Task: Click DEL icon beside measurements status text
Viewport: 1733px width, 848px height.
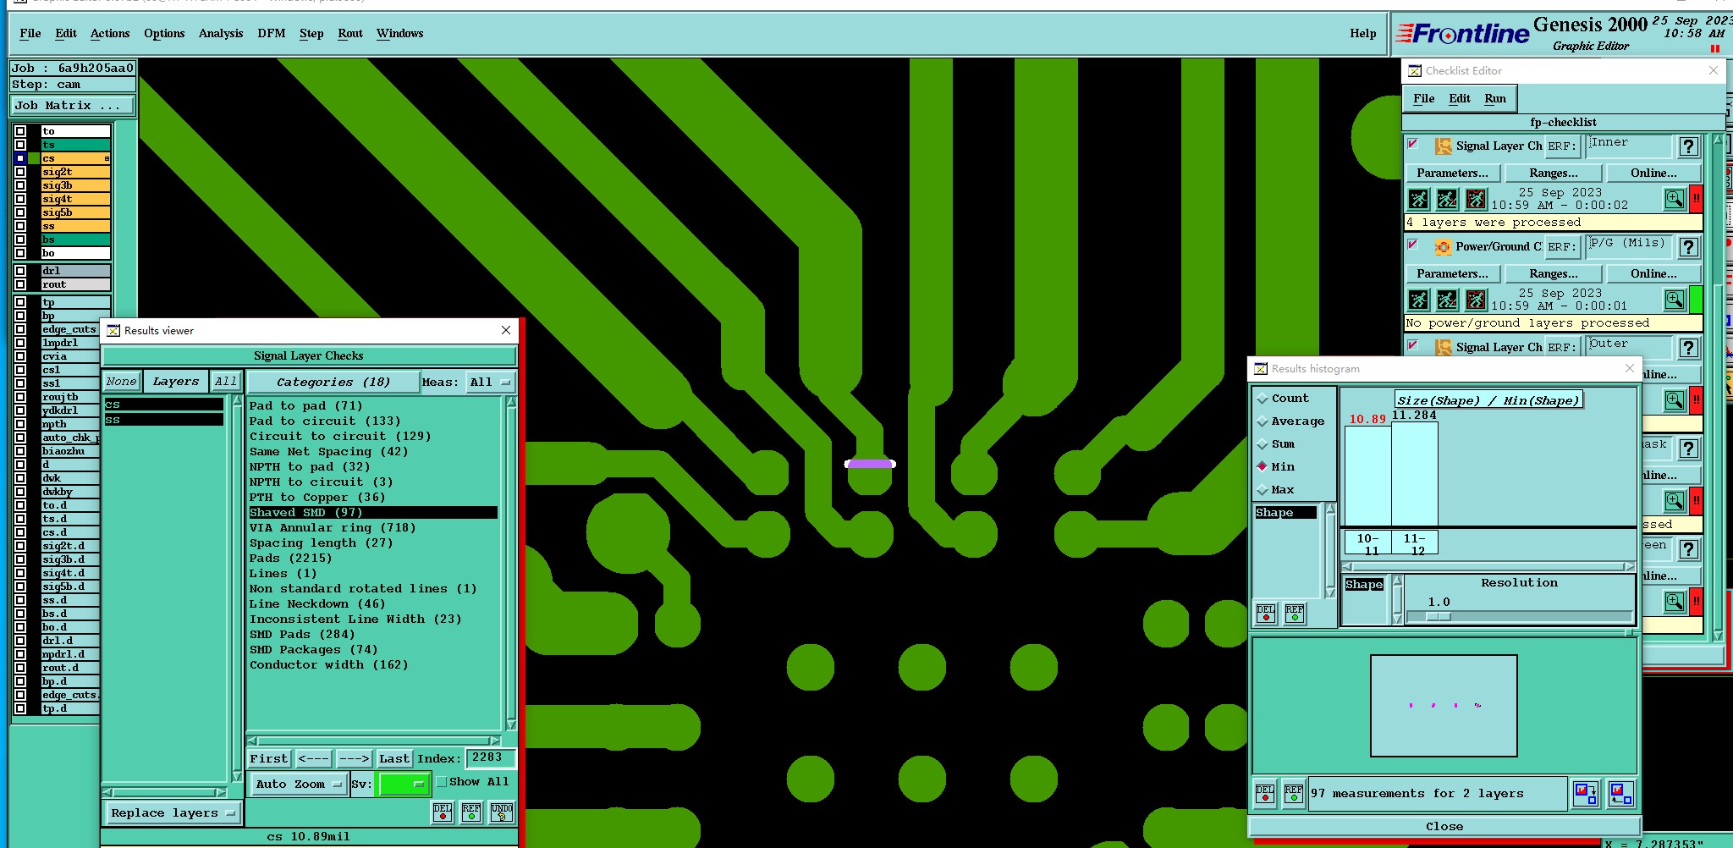Action: (1265, 793)
